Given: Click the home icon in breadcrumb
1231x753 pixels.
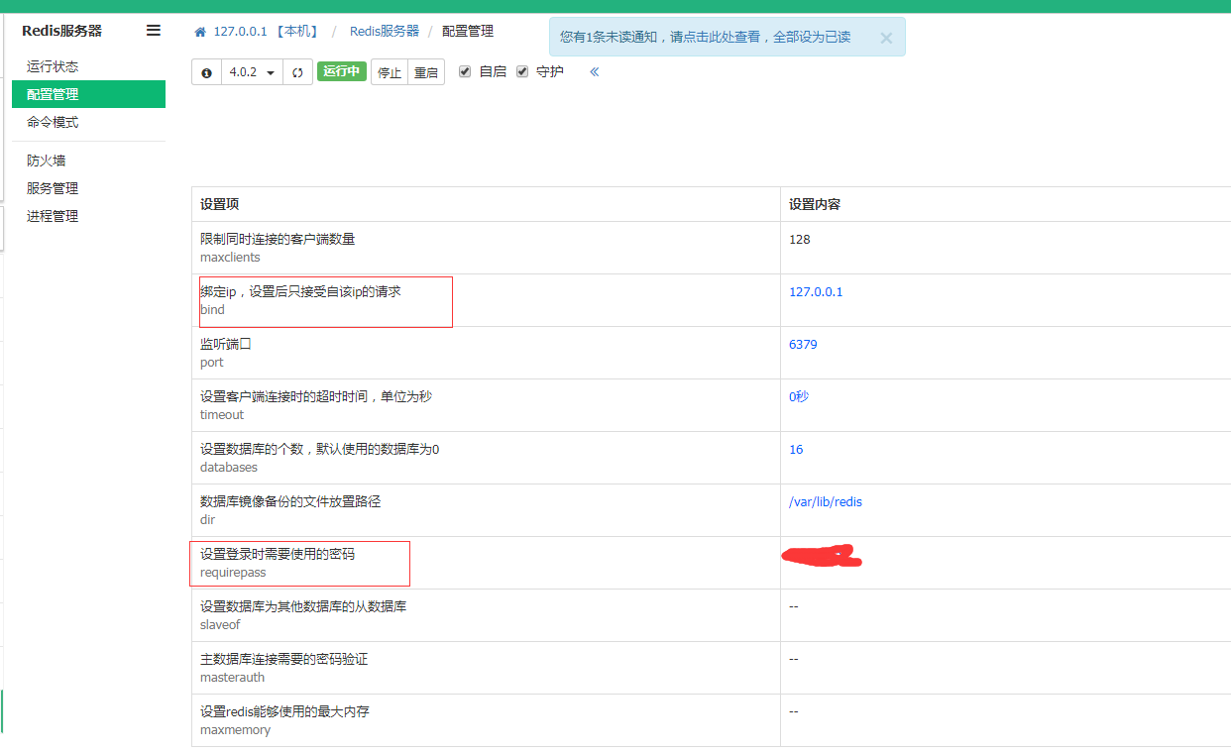Looking at the screenshot, I should coord(200,32).
